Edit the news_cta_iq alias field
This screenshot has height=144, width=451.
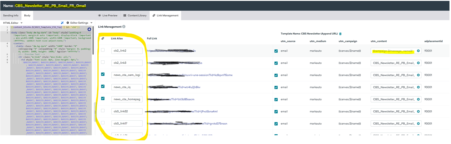(127, 87)
